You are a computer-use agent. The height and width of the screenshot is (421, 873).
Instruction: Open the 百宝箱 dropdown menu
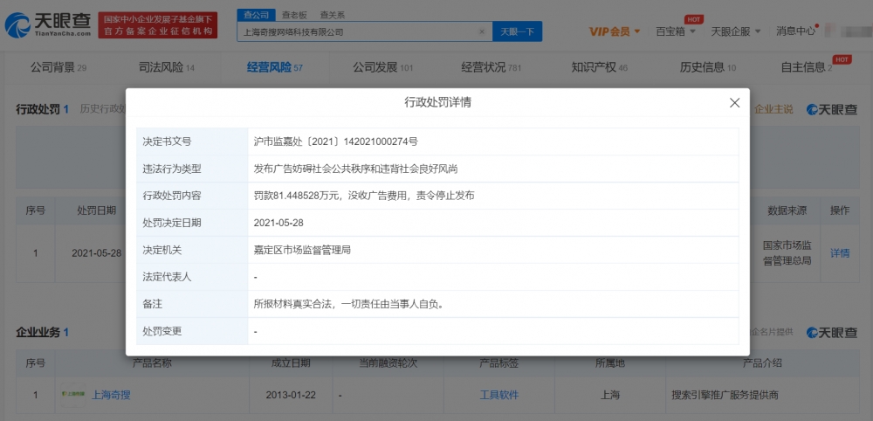point(676,31)
